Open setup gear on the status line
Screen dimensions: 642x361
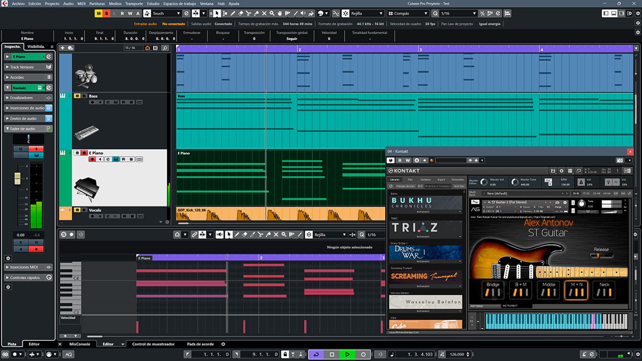[x=638, y=23]
